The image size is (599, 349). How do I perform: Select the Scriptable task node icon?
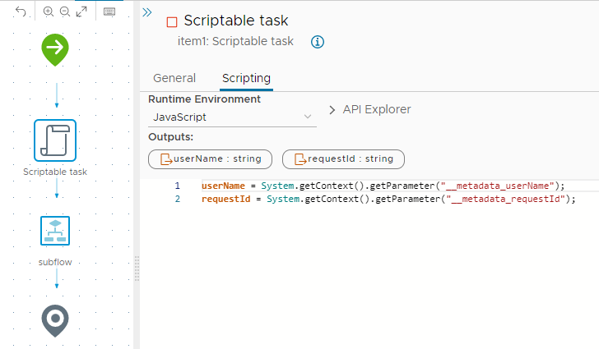[x=55, y=140]
